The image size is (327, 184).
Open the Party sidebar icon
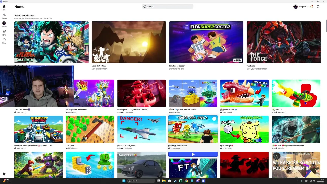4,33
